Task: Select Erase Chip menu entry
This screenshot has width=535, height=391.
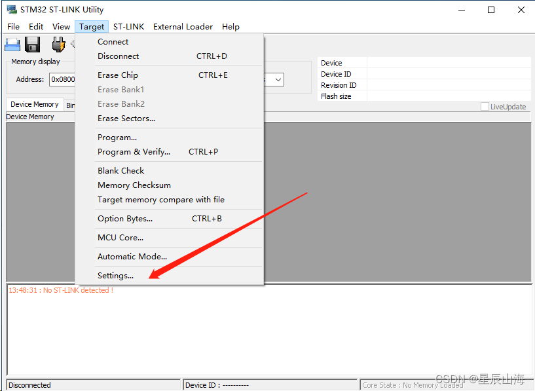Action: tap(170, 75)
